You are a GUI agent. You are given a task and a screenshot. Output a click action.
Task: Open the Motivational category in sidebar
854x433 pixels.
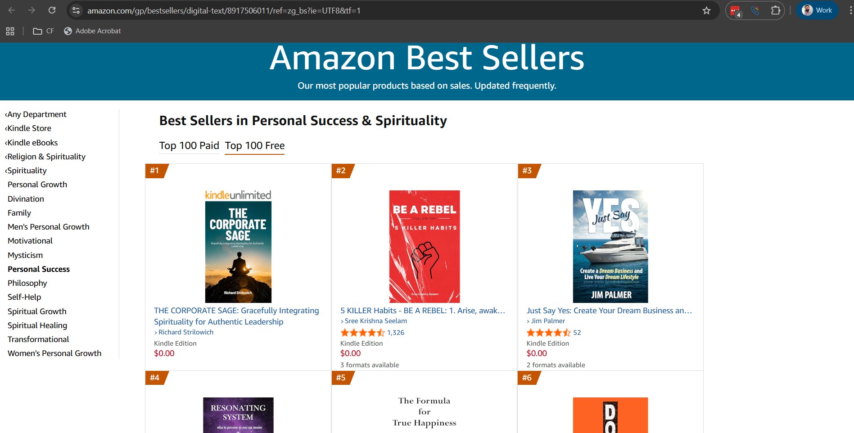coord(30,241)
